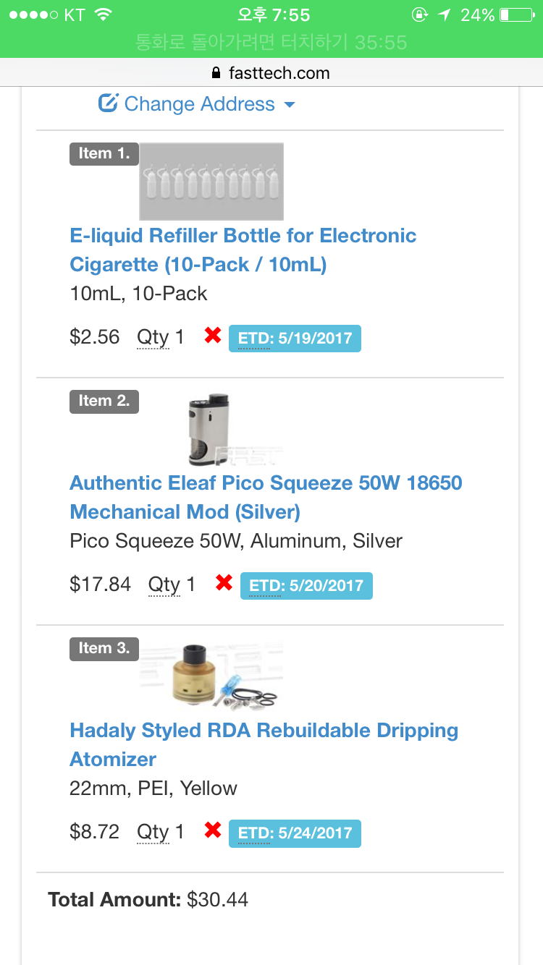Expand the Change Address dropdown arrow
Screen dimensions: 543x965
point(290,105)
